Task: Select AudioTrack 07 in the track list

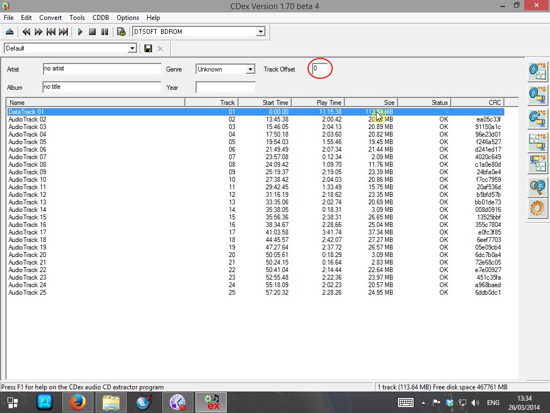Action: click(x=27, y=157)
